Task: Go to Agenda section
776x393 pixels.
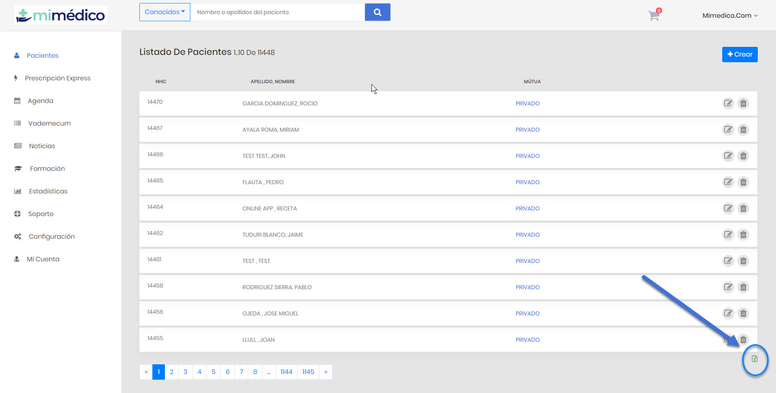Action: pyautogui.click(x=40, y=101)
